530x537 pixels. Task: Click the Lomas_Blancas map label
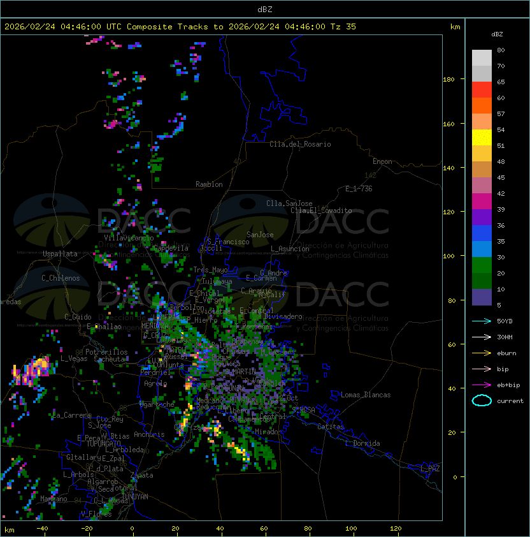[x=366, y=395]
